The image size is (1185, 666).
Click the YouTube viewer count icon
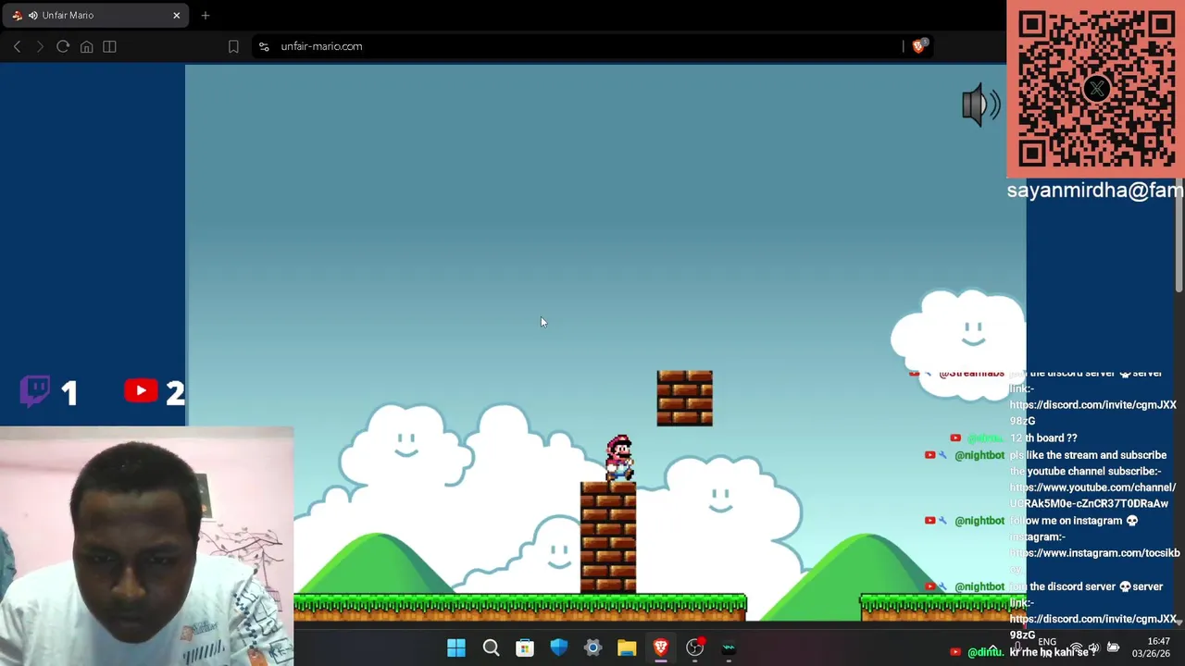(x=141, y=390)
